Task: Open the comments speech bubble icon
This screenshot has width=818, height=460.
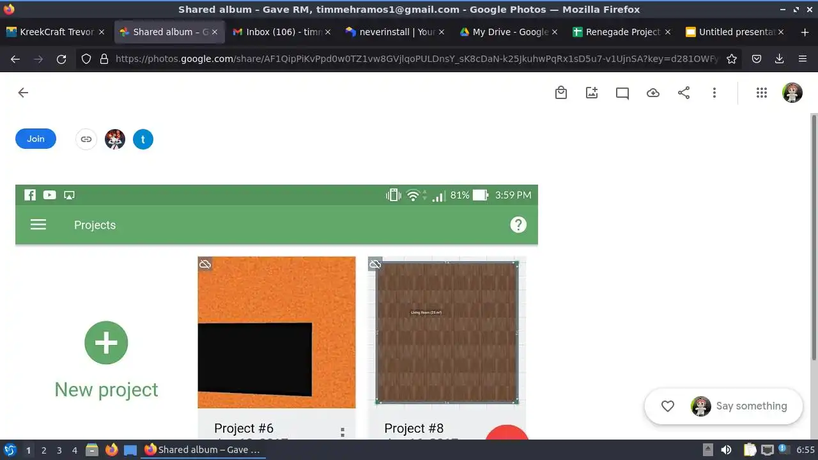Action: click(x=622, y=93)
